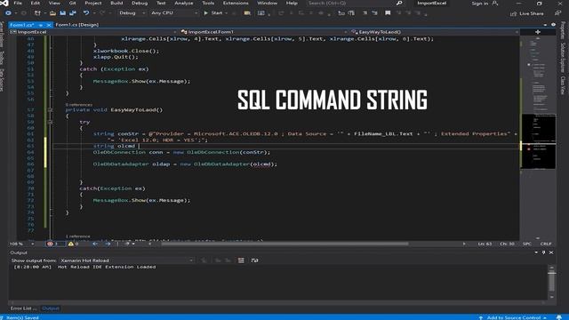Click the SPC indentation indicator
Screen dimensions: 569x320
527,244
